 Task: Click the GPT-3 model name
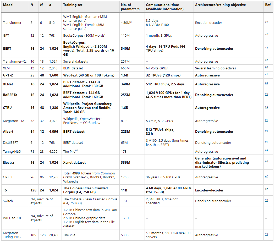(x=8, y=177)
